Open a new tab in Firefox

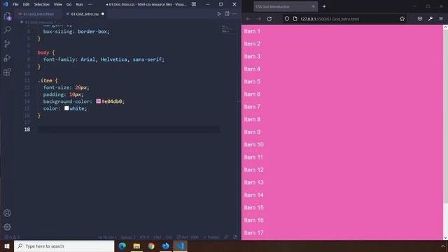324,6
